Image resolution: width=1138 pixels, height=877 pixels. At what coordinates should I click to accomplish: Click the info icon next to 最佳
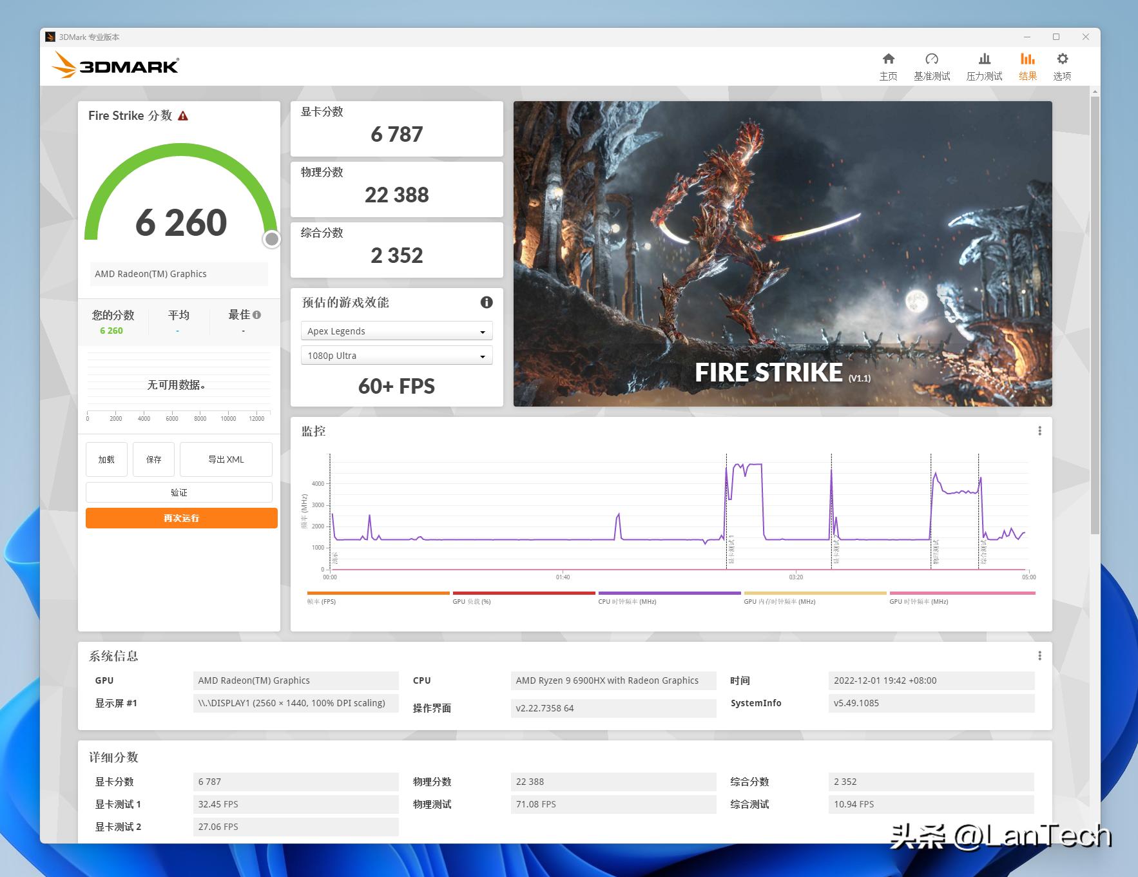click(257, 315)
